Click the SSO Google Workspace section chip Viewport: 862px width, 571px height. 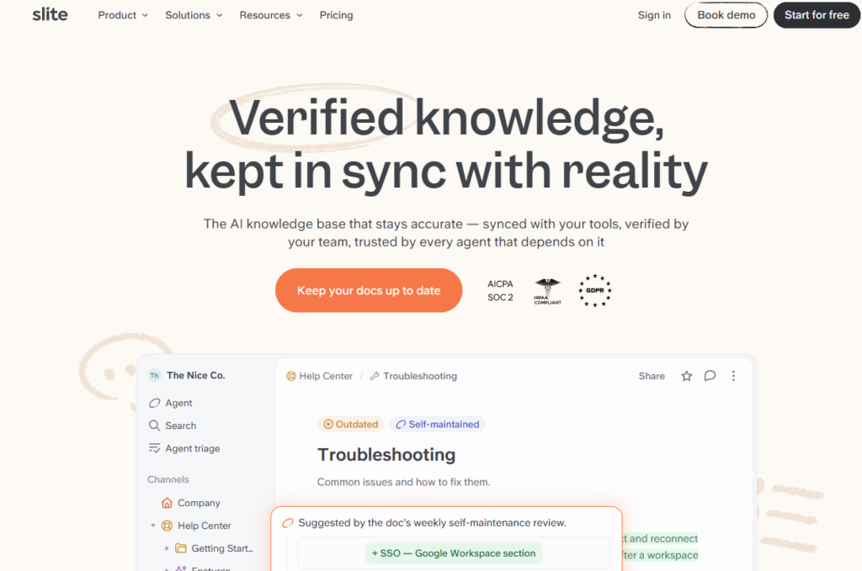(454, 553)
